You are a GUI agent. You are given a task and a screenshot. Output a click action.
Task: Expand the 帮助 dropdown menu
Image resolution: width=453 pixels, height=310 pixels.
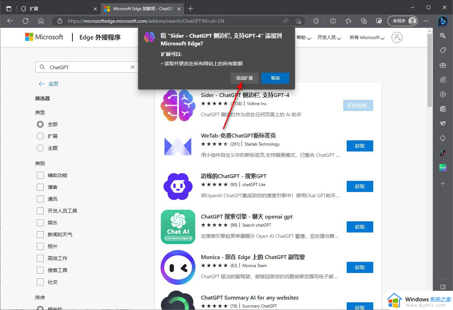[303, 37]
